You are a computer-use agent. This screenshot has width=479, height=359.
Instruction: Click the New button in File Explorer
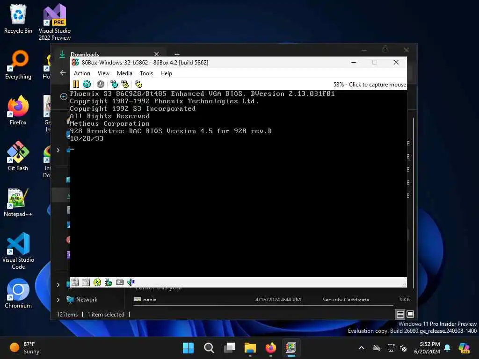pos(64,96)
